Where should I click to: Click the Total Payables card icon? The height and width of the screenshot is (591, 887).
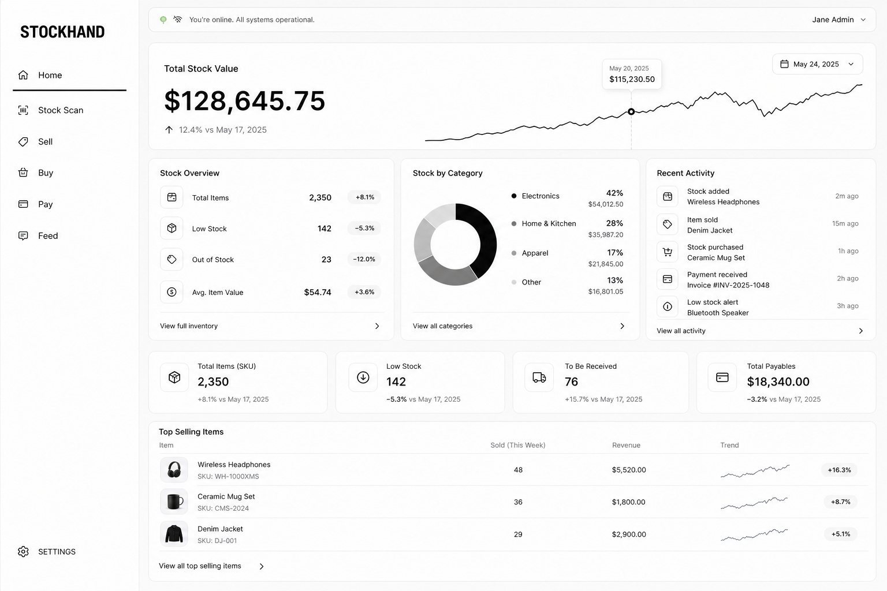722,377
